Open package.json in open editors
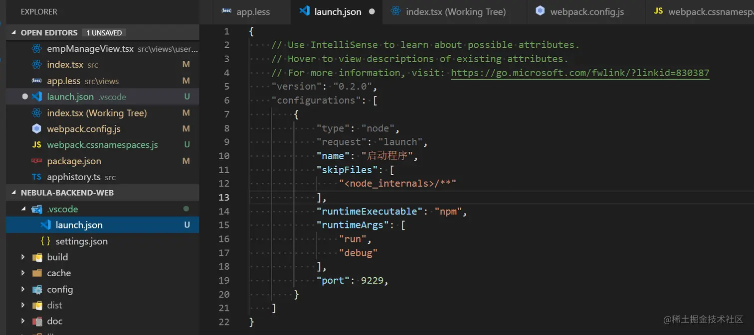Viewport: 754px width, 335px height. point(103,161)
